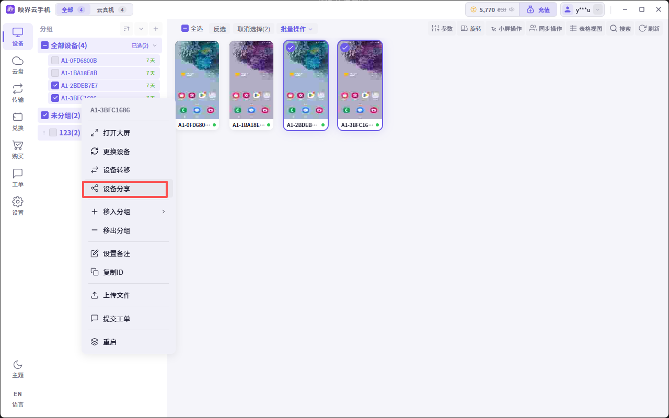This screenshot has height=418, width=669.
Task: Toggle points visibility eye icon
Action: point(512,9)
